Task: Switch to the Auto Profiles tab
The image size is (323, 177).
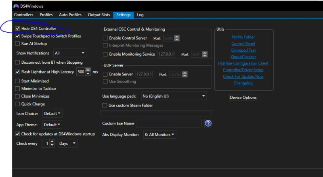Action: point(70,15)
